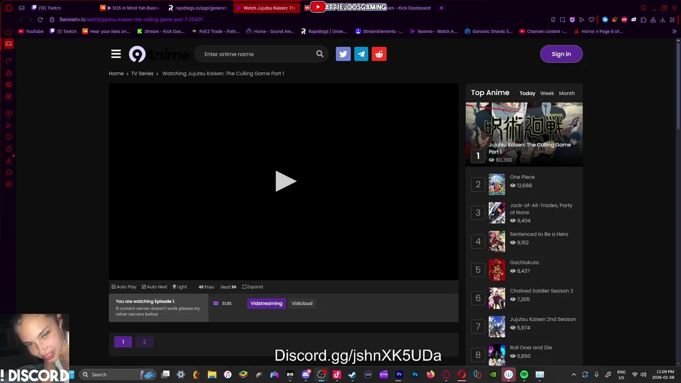The image size is (681, 383).
Task: Expand the video player
Action: pos(253,287)
